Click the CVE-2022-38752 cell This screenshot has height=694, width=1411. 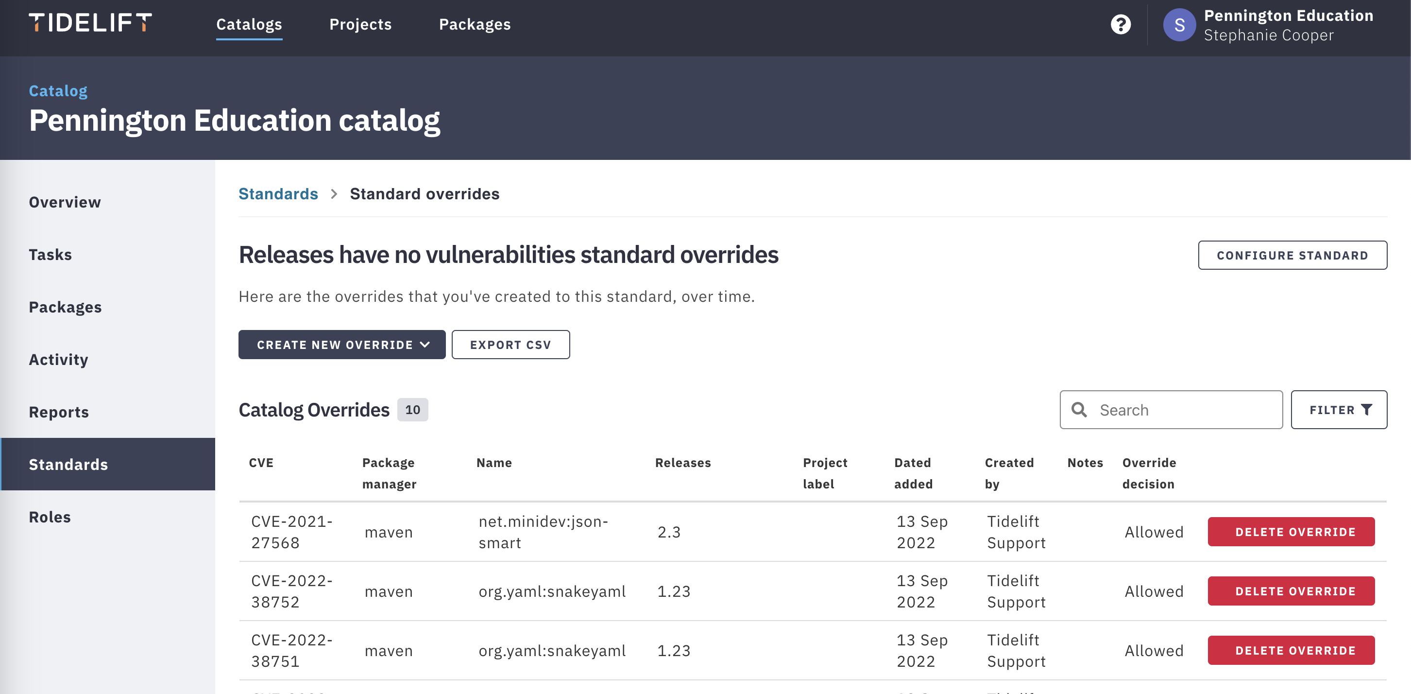(x=291, y=590)
